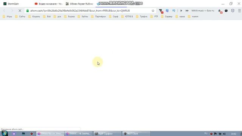Screen dimensions: 242x136
Task: Open the Action Center flag tray icon
Action: 216,134
